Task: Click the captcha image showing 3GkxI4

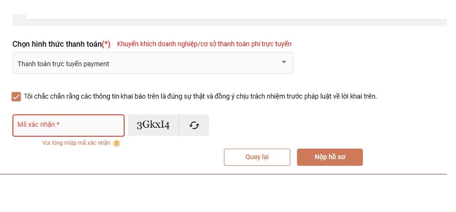Action: click(153, 125)
